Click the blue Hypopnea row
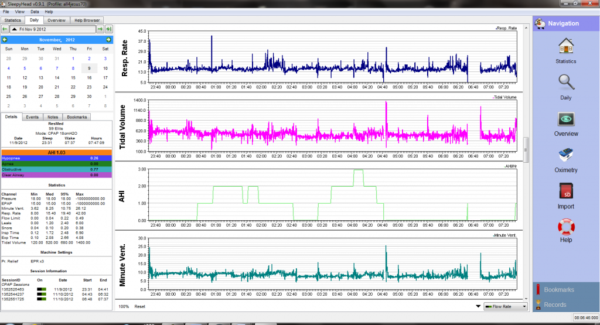 (x=57, y=158)
